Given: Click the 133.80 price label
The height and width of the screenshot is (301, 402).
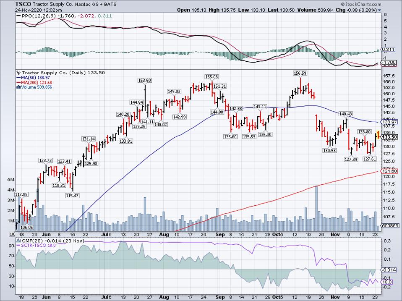Looking at the screenshot, I should pyautogui.click(x=364, y=132).
